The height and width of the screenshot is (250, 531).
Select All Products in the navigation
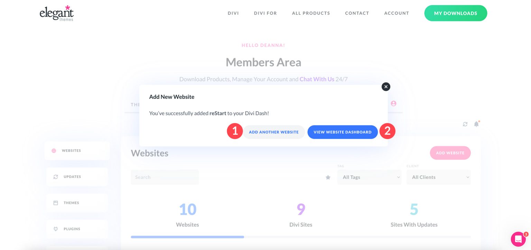[x=311, y=13]
